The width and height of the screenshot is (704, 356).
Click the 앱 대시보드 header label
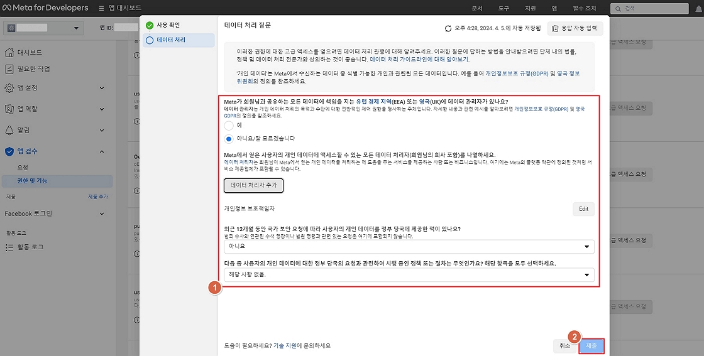tap(125, 8)
